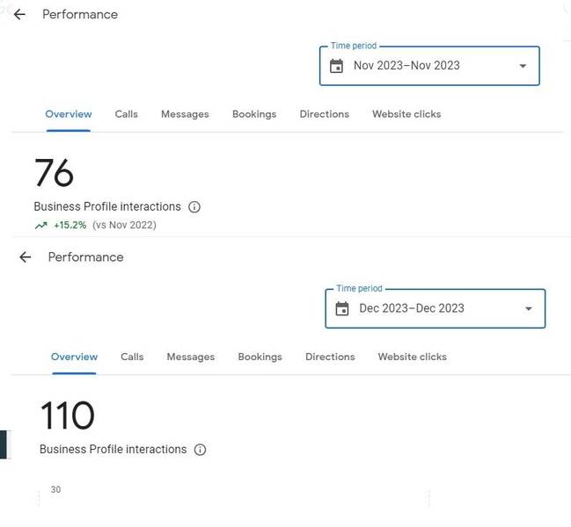Expand the Nov 2023 time period dropdown arrow
The height and width of the screenshot is (527, 571).
click(x=523, y=66)
